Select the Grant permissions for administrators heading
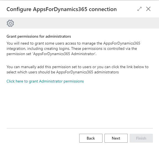Viewport: 159px width, 149px height. point(39,36)
